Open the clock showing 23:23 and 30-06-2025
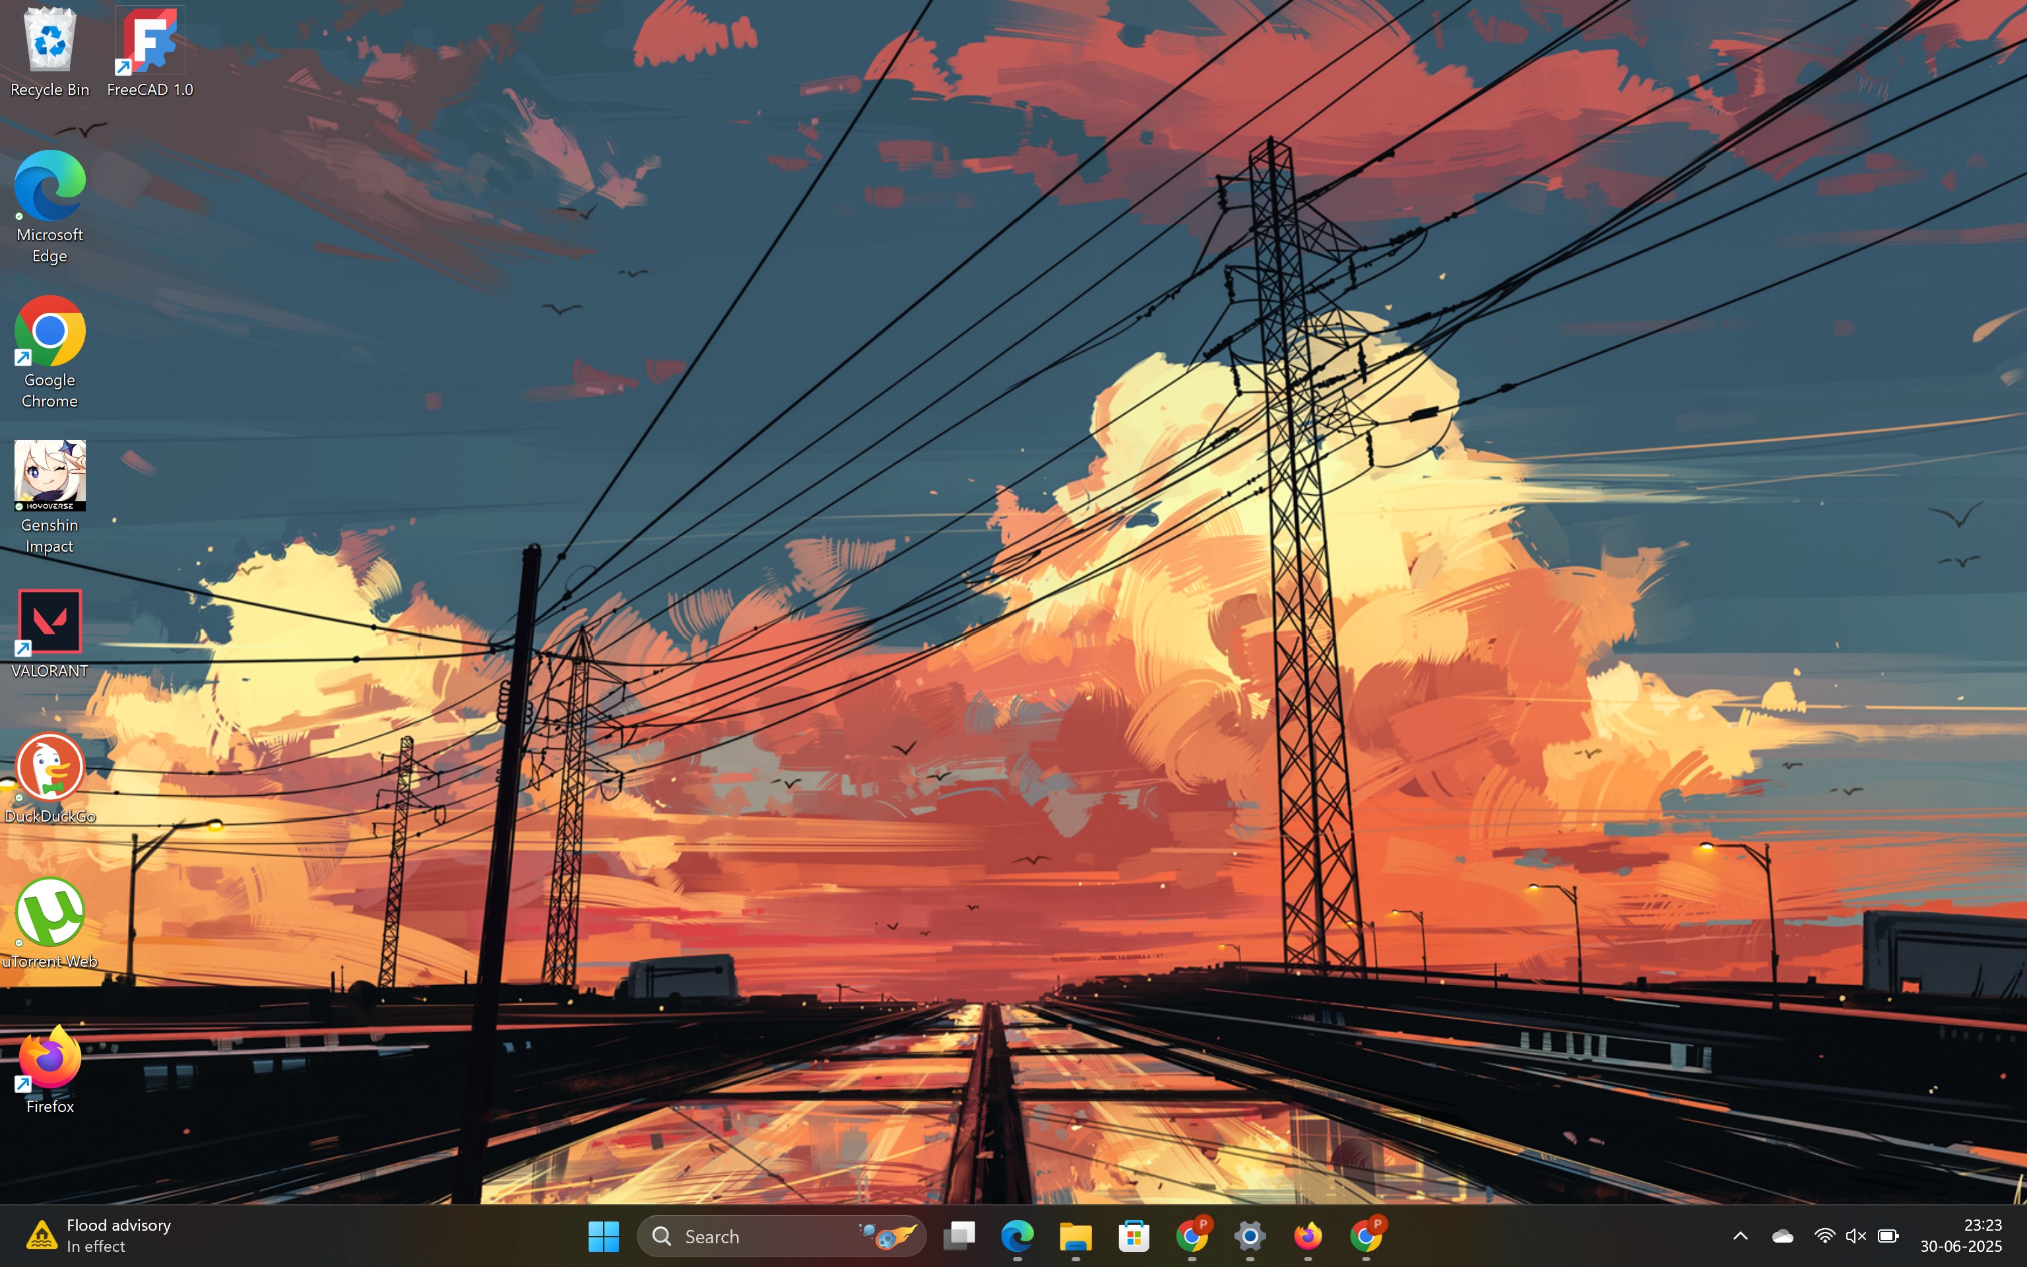This screenshot has height=1267, width=2027. 1962,1236
